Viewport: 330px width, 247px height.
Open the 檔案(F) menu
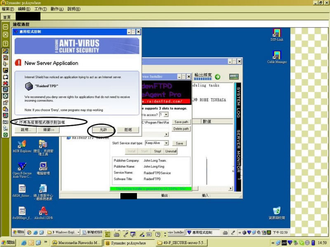coord(8,9)
